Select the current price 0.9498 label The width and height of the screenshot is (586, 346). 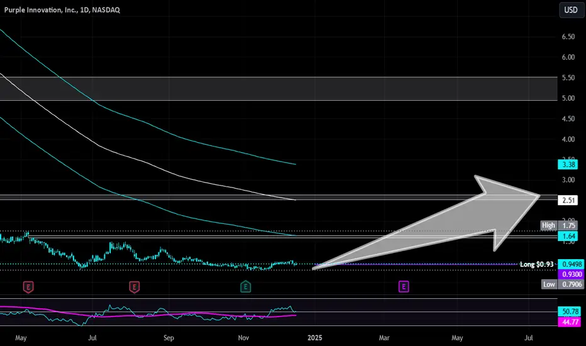click(571, 264)
